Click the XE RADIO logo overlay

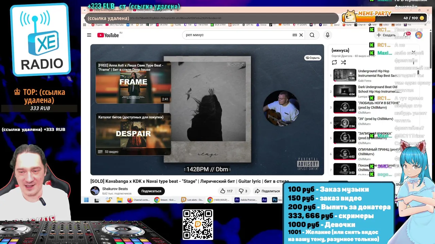coord(40,40)
